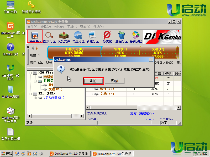Open the 备份分区 backup partition tool
210x157 pixels.
pyautogui.click(x=136, y=37)
